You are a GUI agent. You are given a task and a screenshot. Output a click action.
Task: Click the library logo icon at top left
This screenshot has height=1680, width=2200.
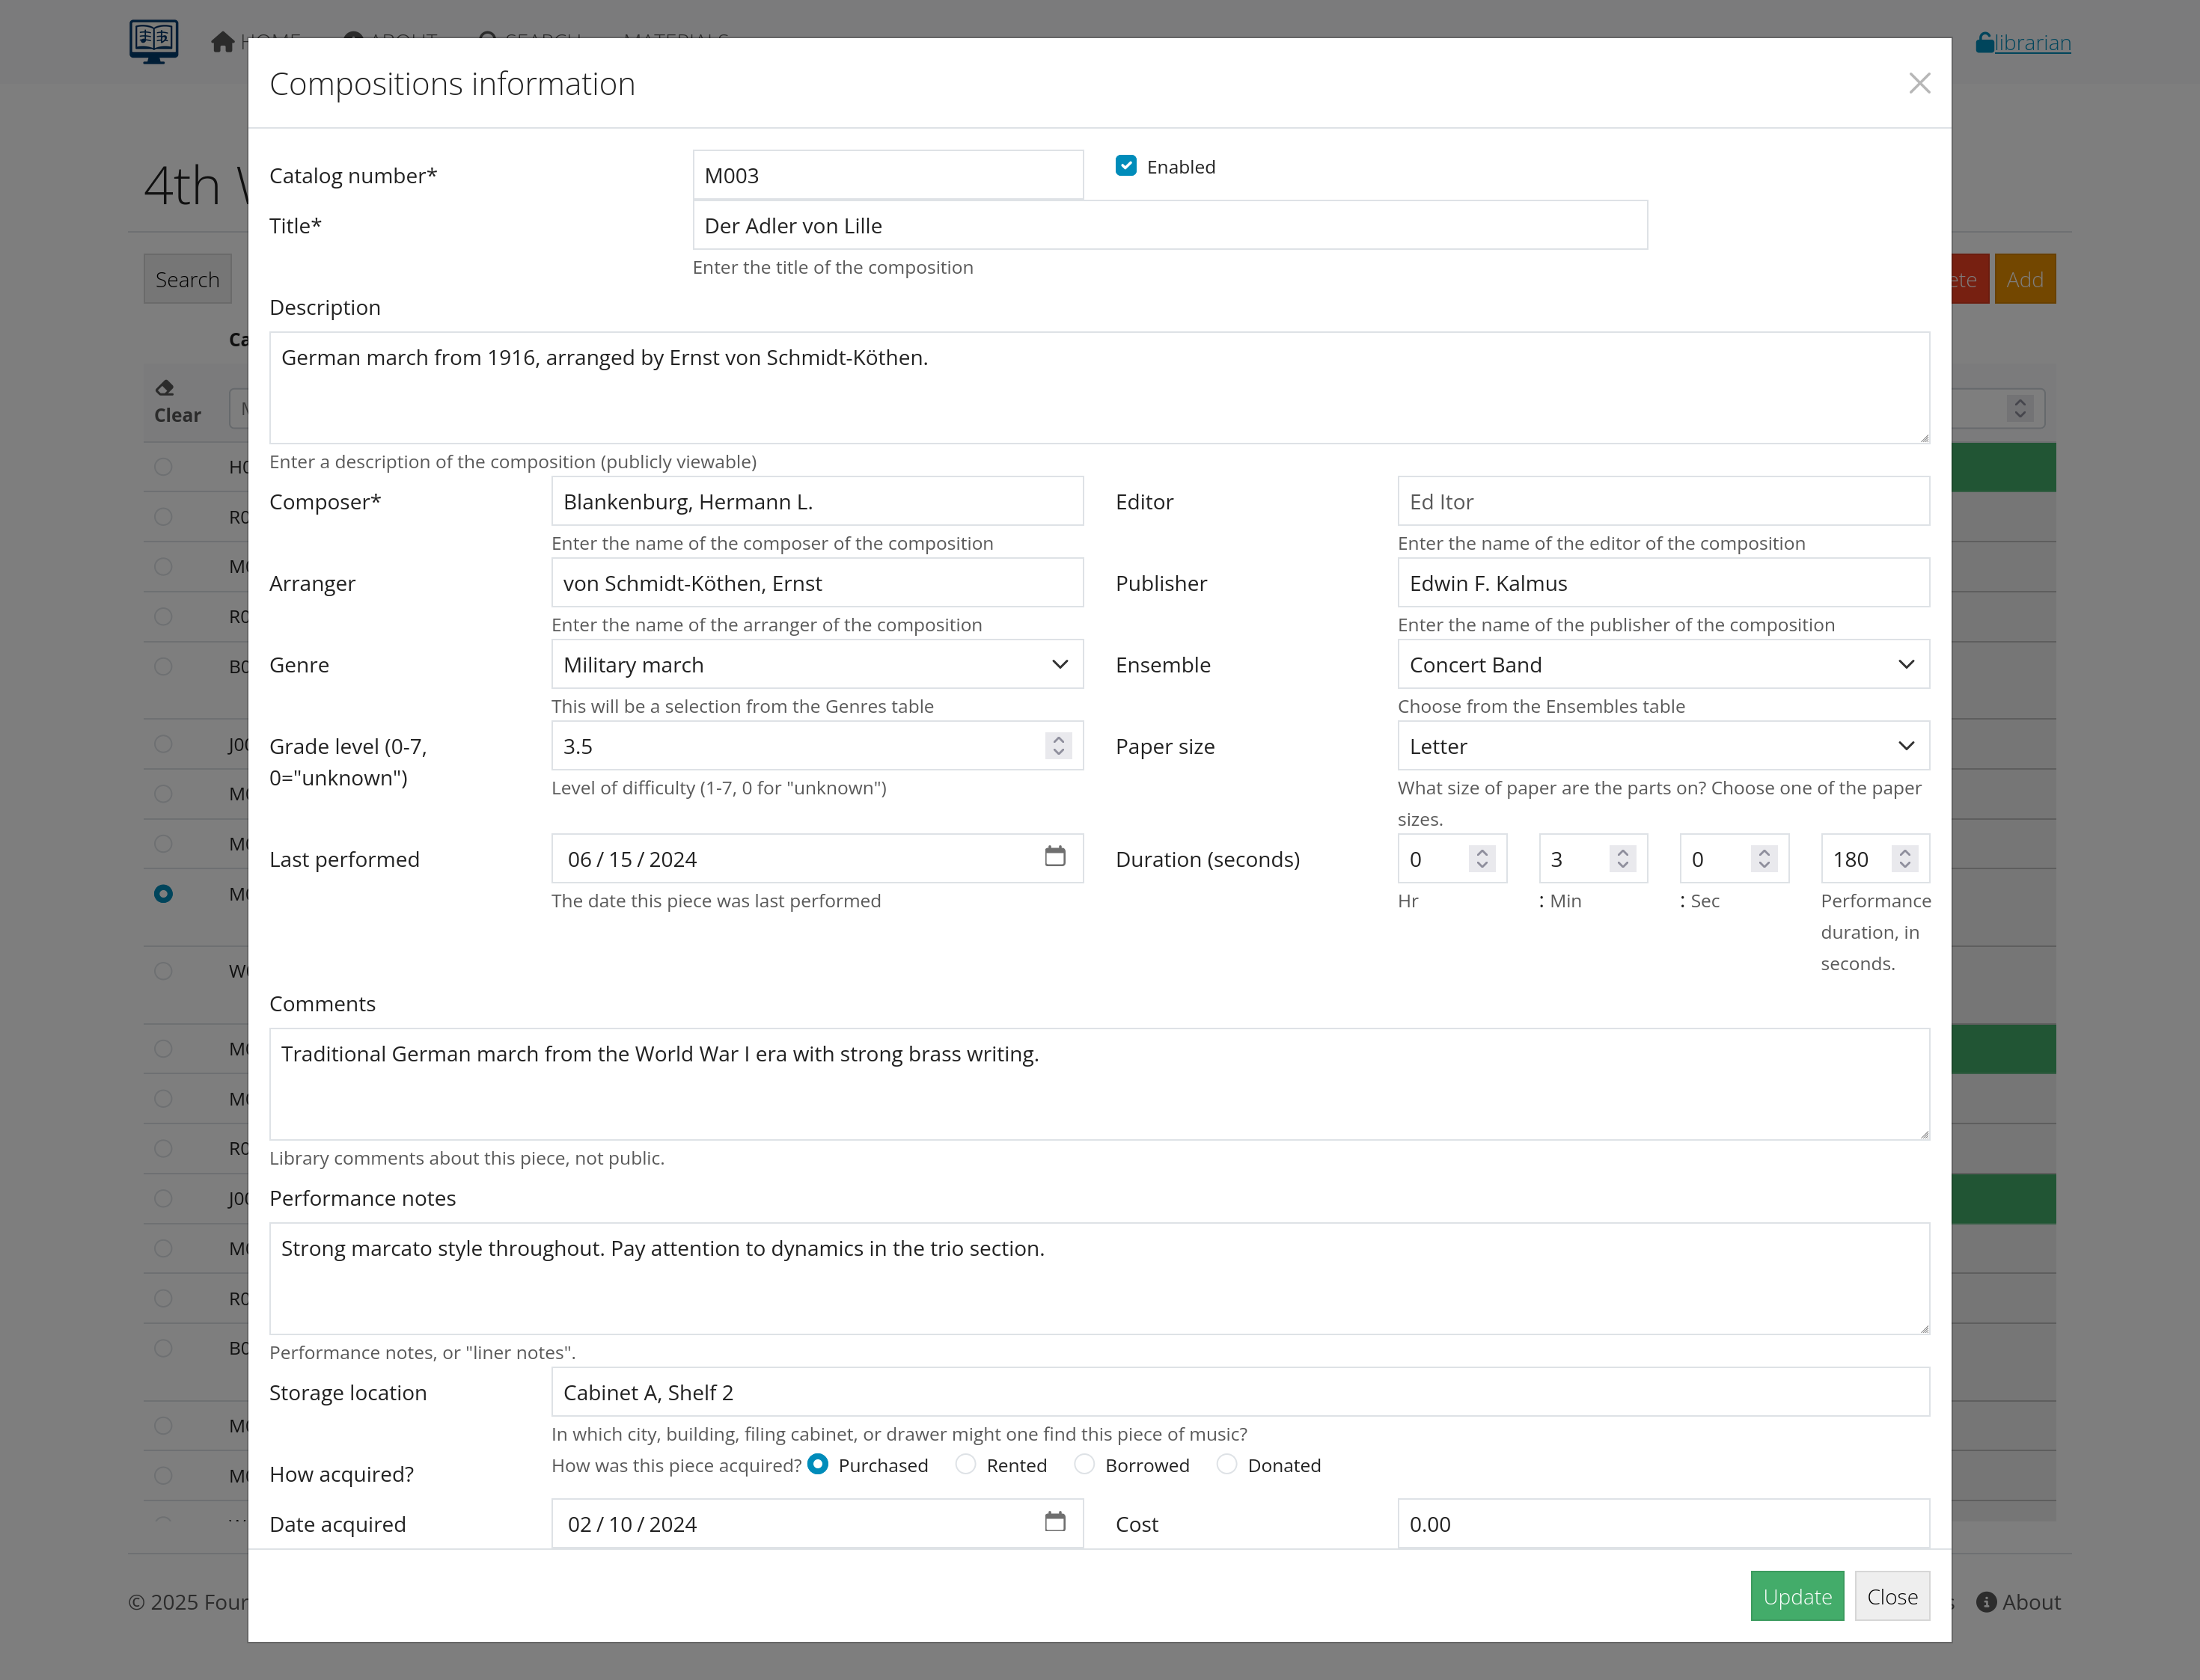[153, 42]
